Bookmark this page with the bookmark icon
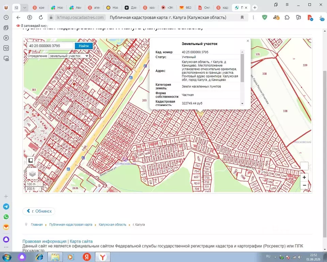This screenshot has width=327, height=262. click(242, 17)
